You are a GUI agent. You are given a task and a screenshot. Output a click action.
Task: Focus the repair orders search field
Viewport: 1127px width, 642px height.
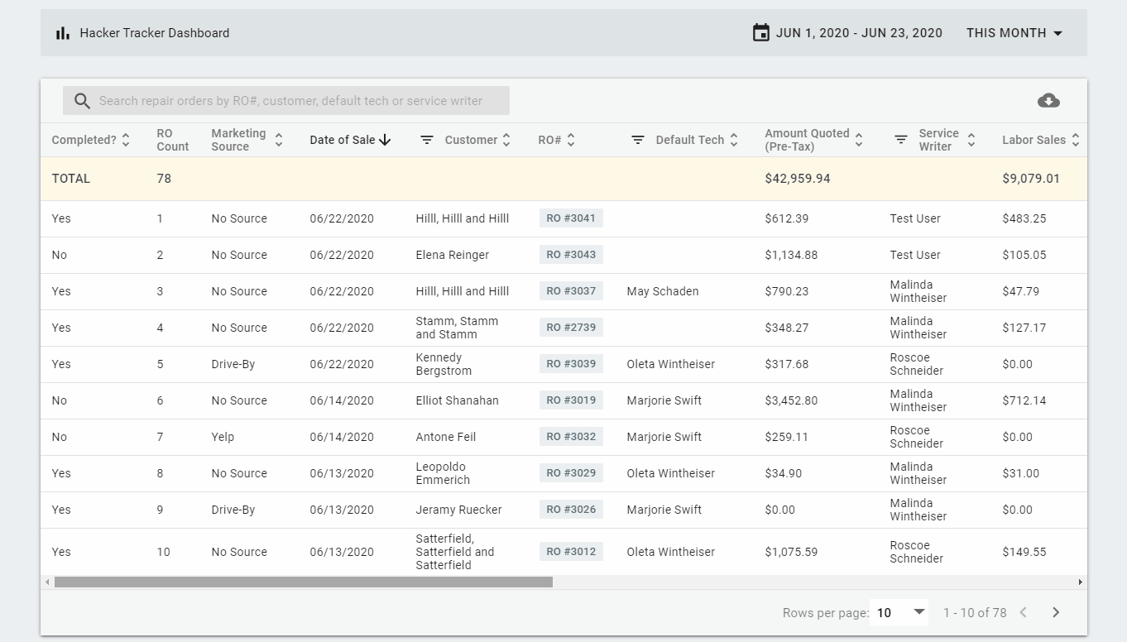click(x=286, y=101)
